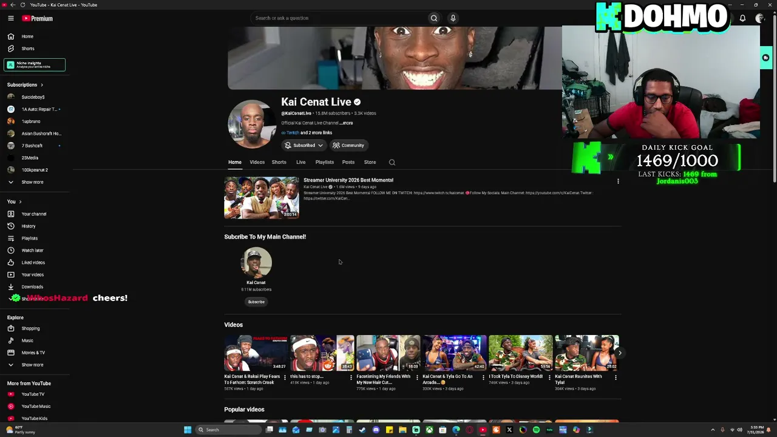This screenshot has height=437, width=777.
Task: Subscribe to the Kai Cenat main channel
Action: 256,302
